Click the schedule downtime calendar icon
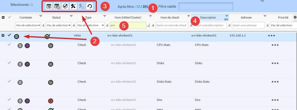This screenshot has width=297, height=110. click(x=49, y=6)
